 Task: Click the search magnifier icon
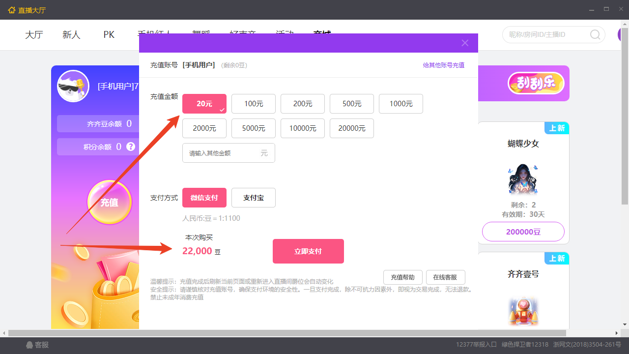(595, 35)
